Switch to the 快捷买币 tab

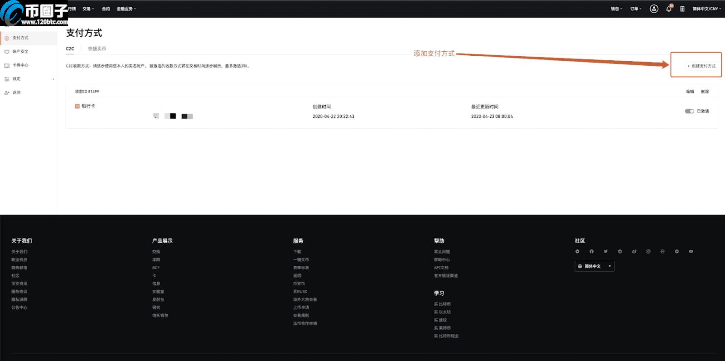coord(97,49)
